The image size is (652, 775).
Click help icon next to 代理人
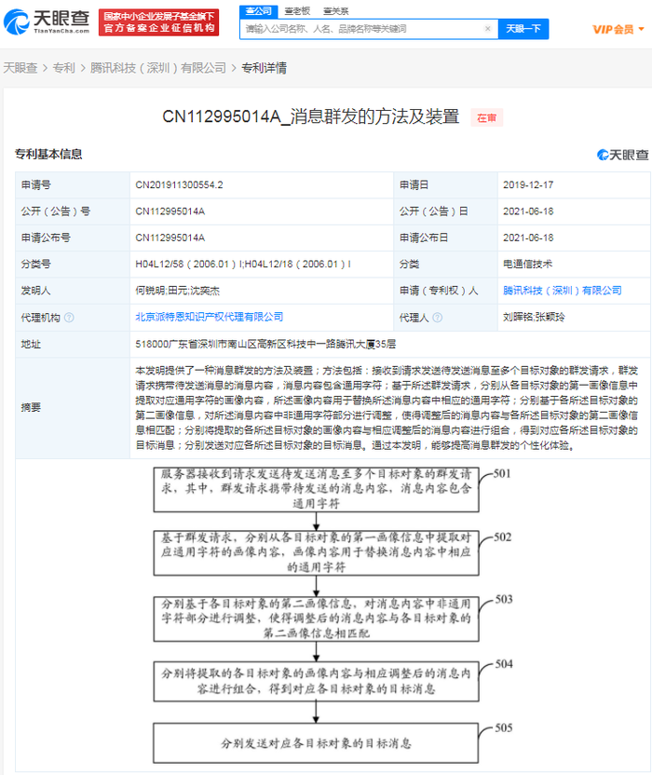pos(437,318)
